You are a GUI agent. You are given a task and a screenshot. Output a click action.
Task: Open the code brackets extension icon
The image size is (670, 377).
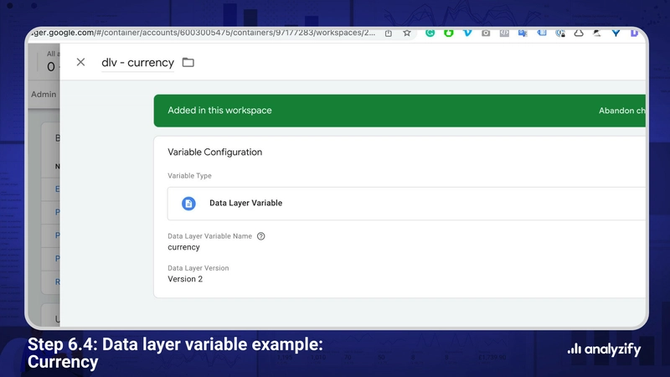coord(504,33)
